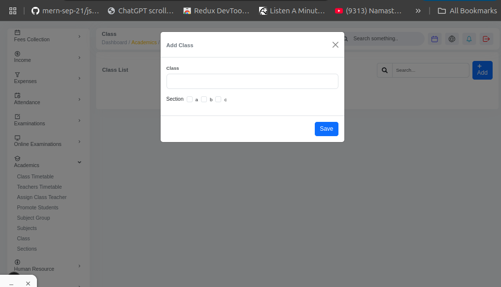
Task: Show more bookmarks via double-chevron icon
Action: [418, 10]
